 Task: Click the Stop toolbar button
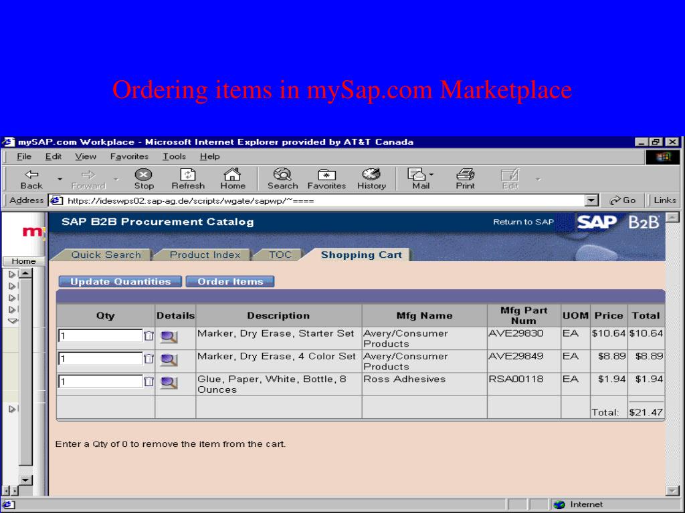(x=144, y=179)
